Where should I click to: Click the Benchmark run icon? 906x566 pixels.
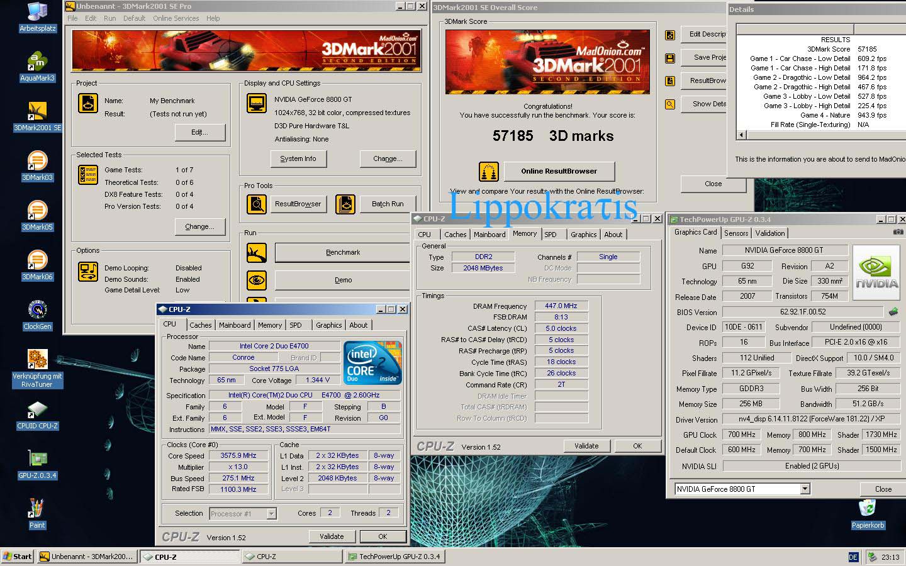(256, 253)
